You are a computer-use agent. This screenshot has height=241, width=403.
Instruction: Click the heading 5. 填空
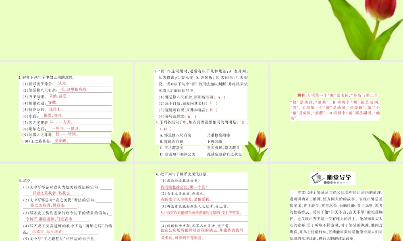26,181
